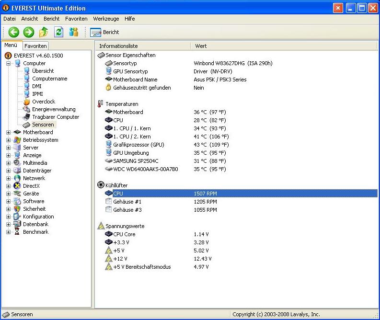Click the Geräte device icon
The image size is (380, 320).
point(17,194)
